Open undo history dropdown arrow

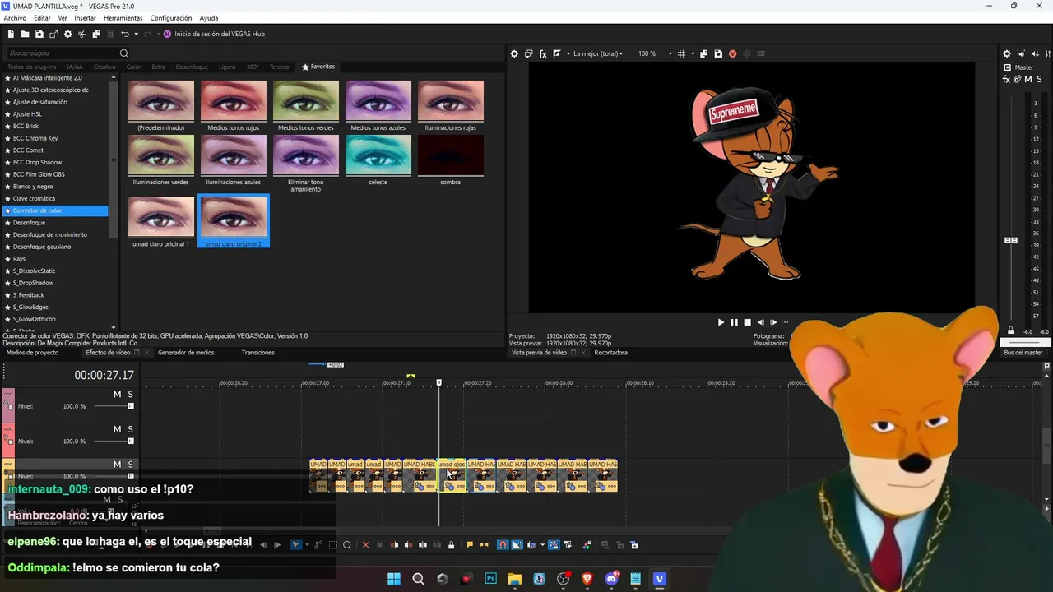(136, 34)
